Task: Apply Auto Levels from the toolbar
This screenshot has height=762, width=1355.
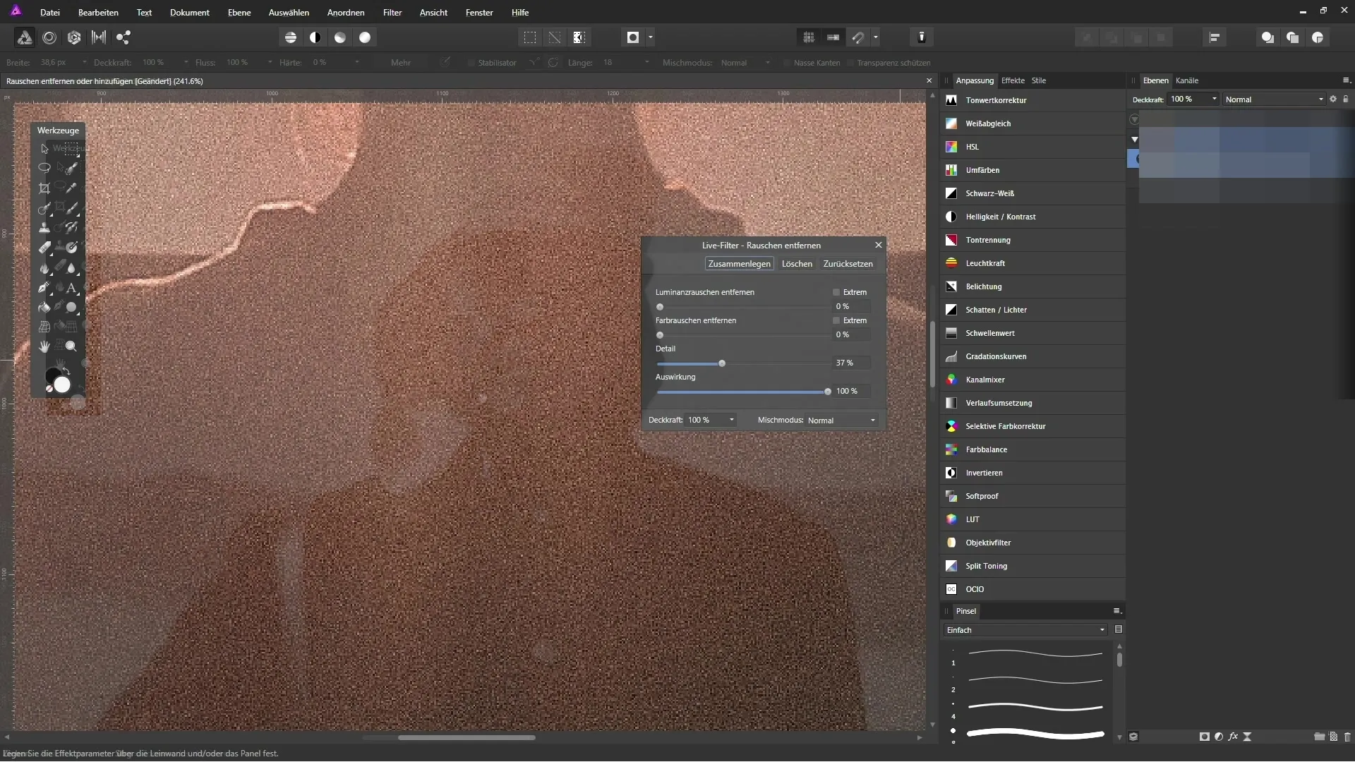Action: click(291, 37)
